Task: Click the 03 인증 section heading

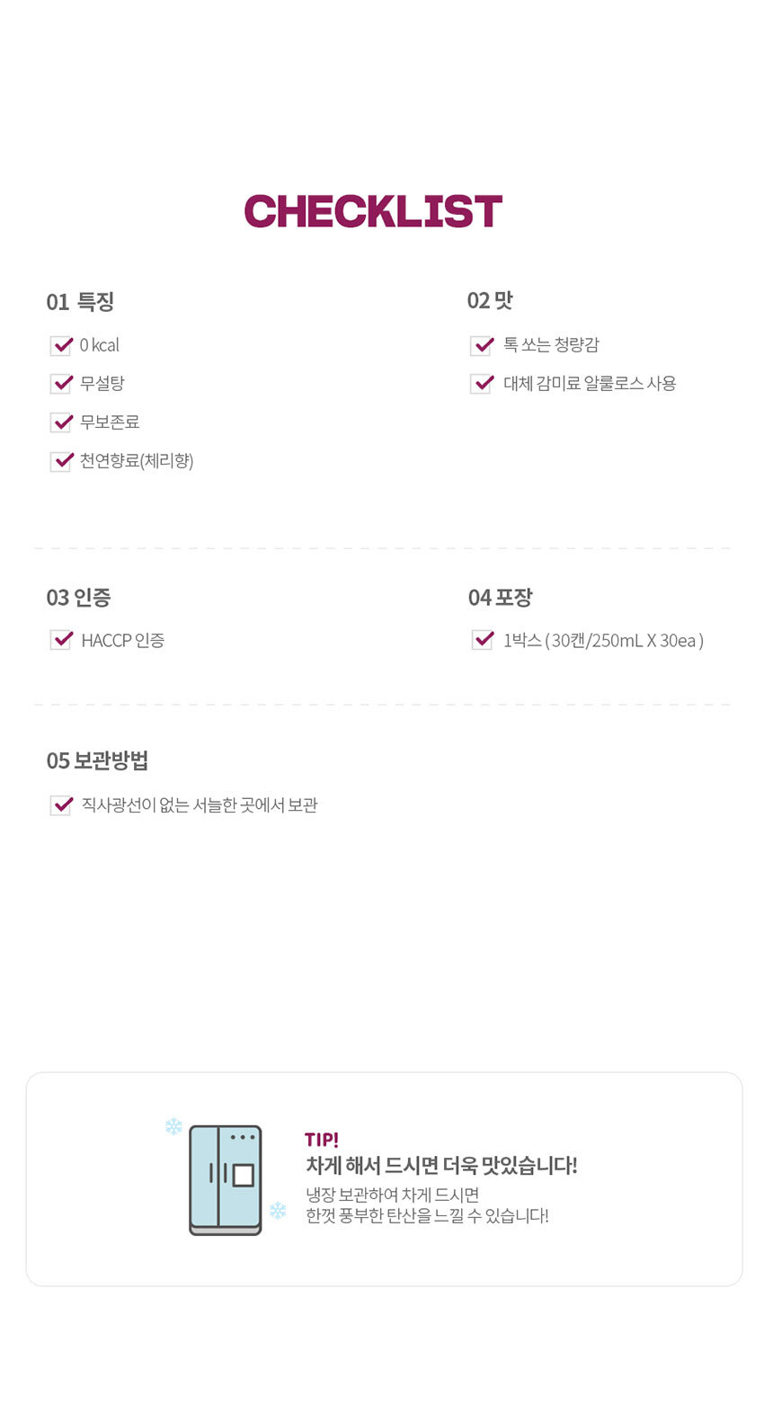Action: (79, 598)
